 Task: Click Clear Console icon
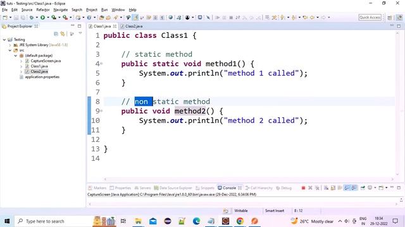pos(327,188)
